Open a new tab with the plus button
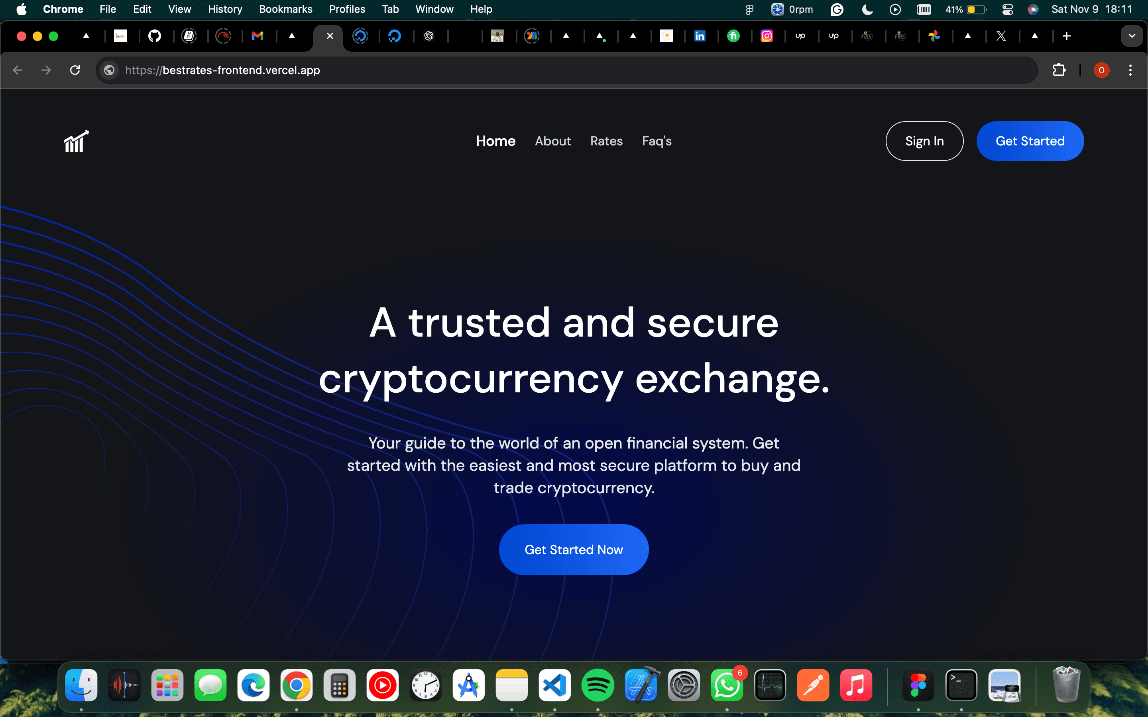This screenshot has width=1148, height=717. pyautogui.click(x=1066, y=36)
